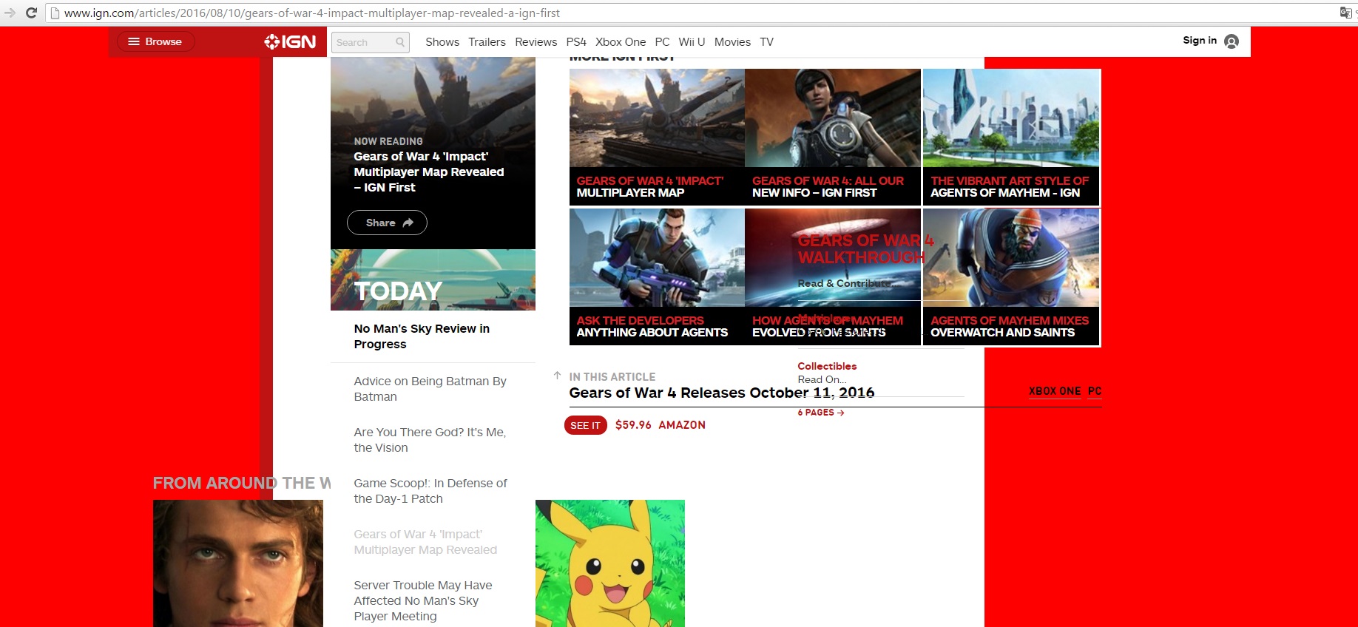1358x627 pixels.
Task: Click the red SEE IT button
Action: pos(585,425)
